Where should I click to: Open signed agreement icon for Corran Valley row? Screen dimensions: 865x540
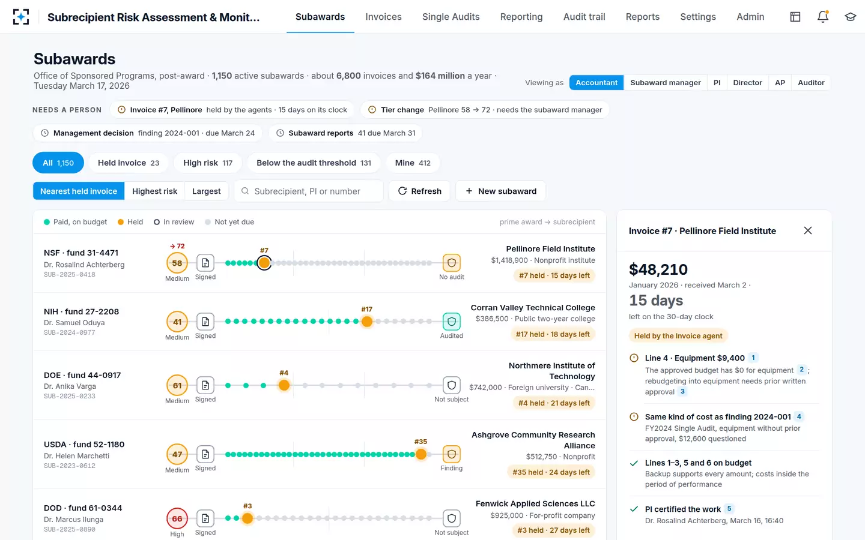click(x=205, y=322)
